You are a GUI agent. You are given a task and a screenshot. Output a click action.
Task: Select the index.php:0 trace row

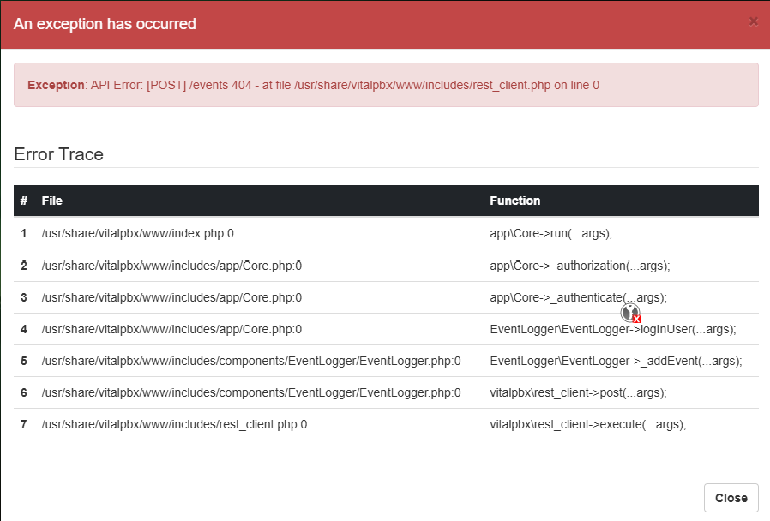click(x=386, y=233)
